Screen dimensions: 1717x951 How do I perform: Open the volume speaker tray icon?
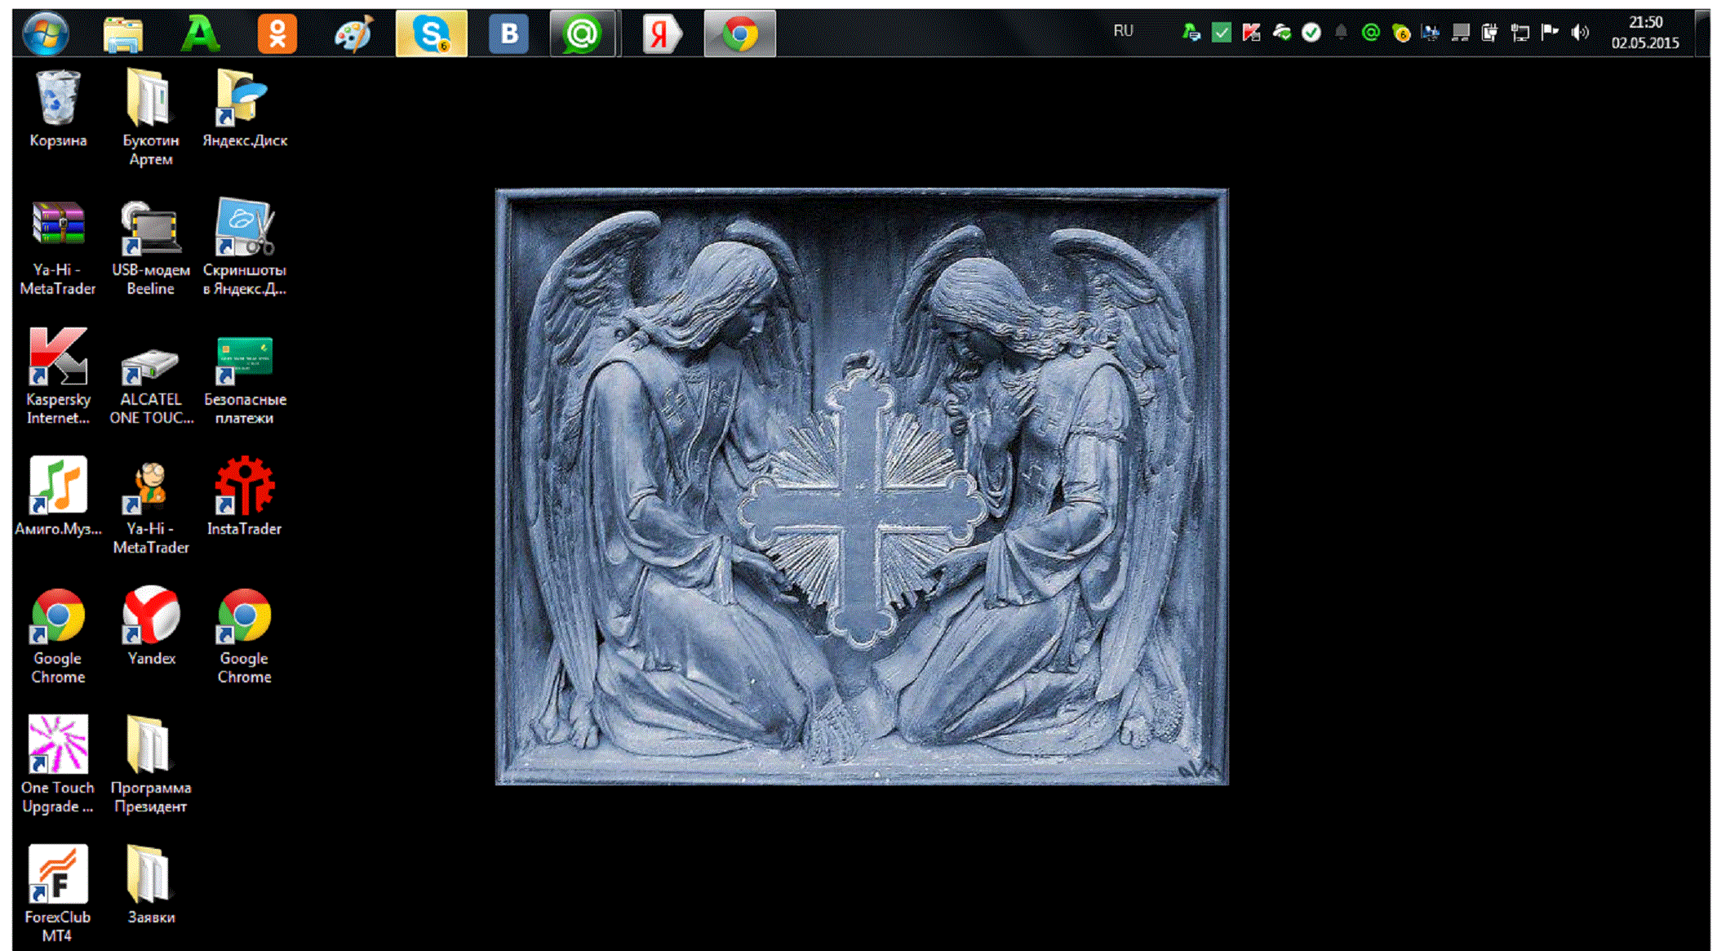tap(1579, 33)
